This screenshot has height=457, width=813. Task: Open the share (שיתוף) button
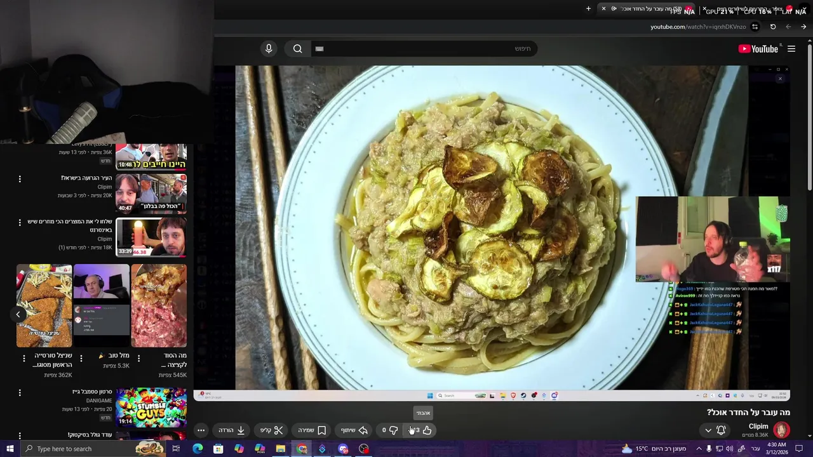pos(354,430)
